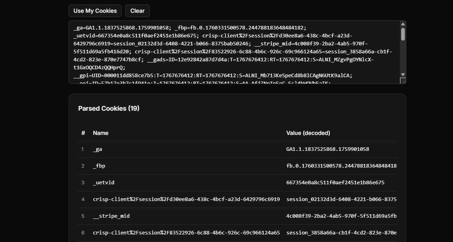Viewport: 453px width, 242px height.
Task: Click the session_3858a66a decoded value in row 6
Action: coord(341,232)
